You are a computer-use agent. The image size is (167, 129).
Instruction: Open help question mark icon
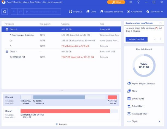pyautogui.click(x=139, y=2)
